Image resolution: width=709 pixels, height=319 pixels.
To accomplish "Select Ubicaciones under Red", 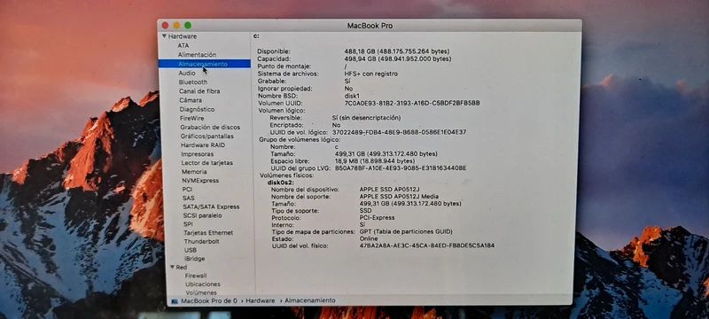I will 203,284.
